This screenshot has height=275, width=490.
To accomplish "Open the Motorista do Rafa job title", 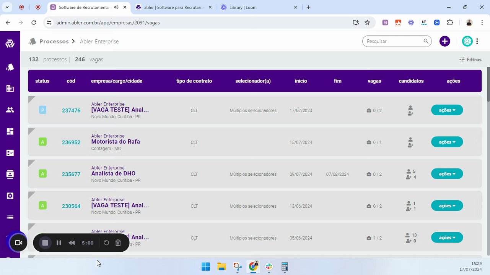I will click(x=116, y=142).
